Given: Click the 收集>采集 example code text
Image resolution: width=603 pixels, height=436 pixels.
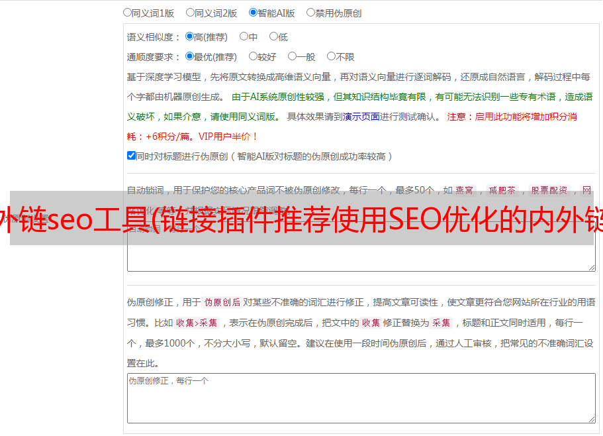Looking at the screenshot, I should click(x=197, y=323).
